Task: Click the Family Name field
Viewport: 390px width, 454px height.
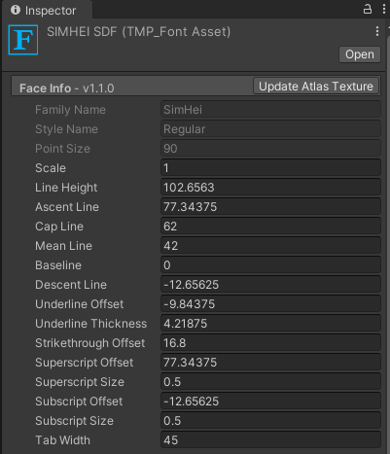Action: pos(270,110)
